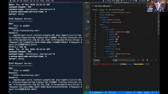Open the Extensions view

pyautogui.click(x=87, y=35)
